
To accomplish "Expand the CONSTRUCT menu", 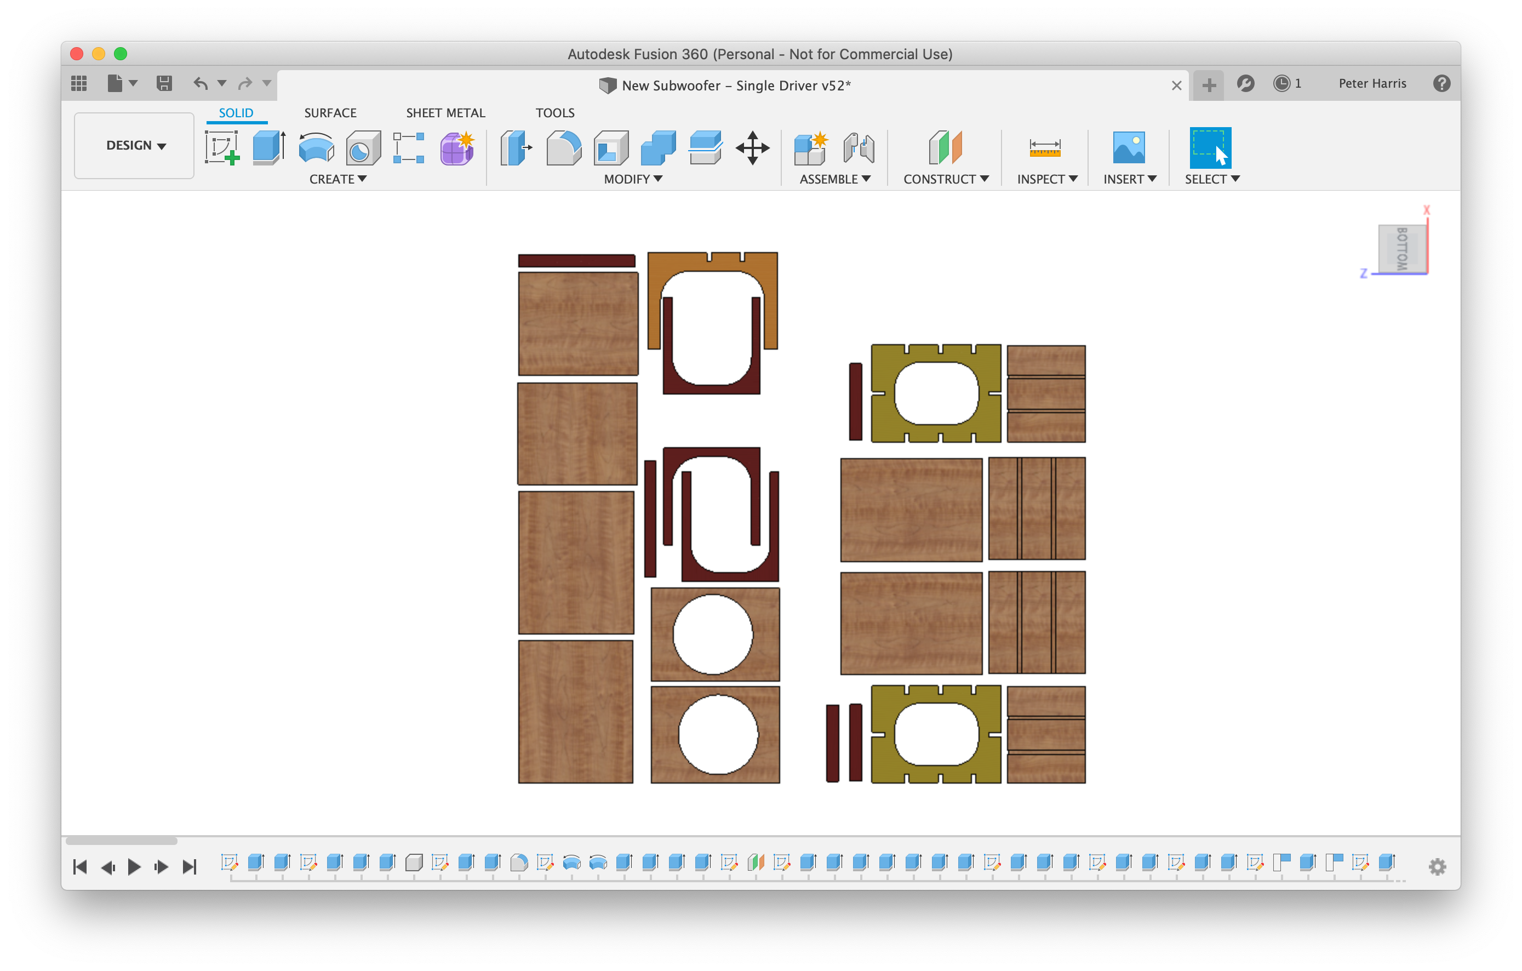I will [946, 179].
